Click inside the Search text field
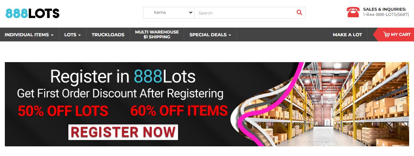This screenshot has width=414, height=156. pos(245,13)
